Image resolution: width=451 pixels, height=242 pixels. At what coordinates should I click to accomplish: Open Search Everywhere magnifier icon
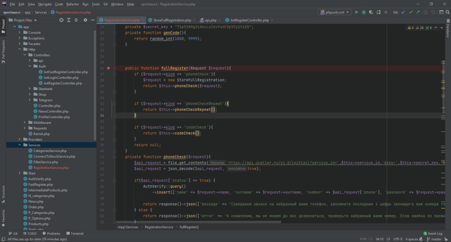(447, 12)
